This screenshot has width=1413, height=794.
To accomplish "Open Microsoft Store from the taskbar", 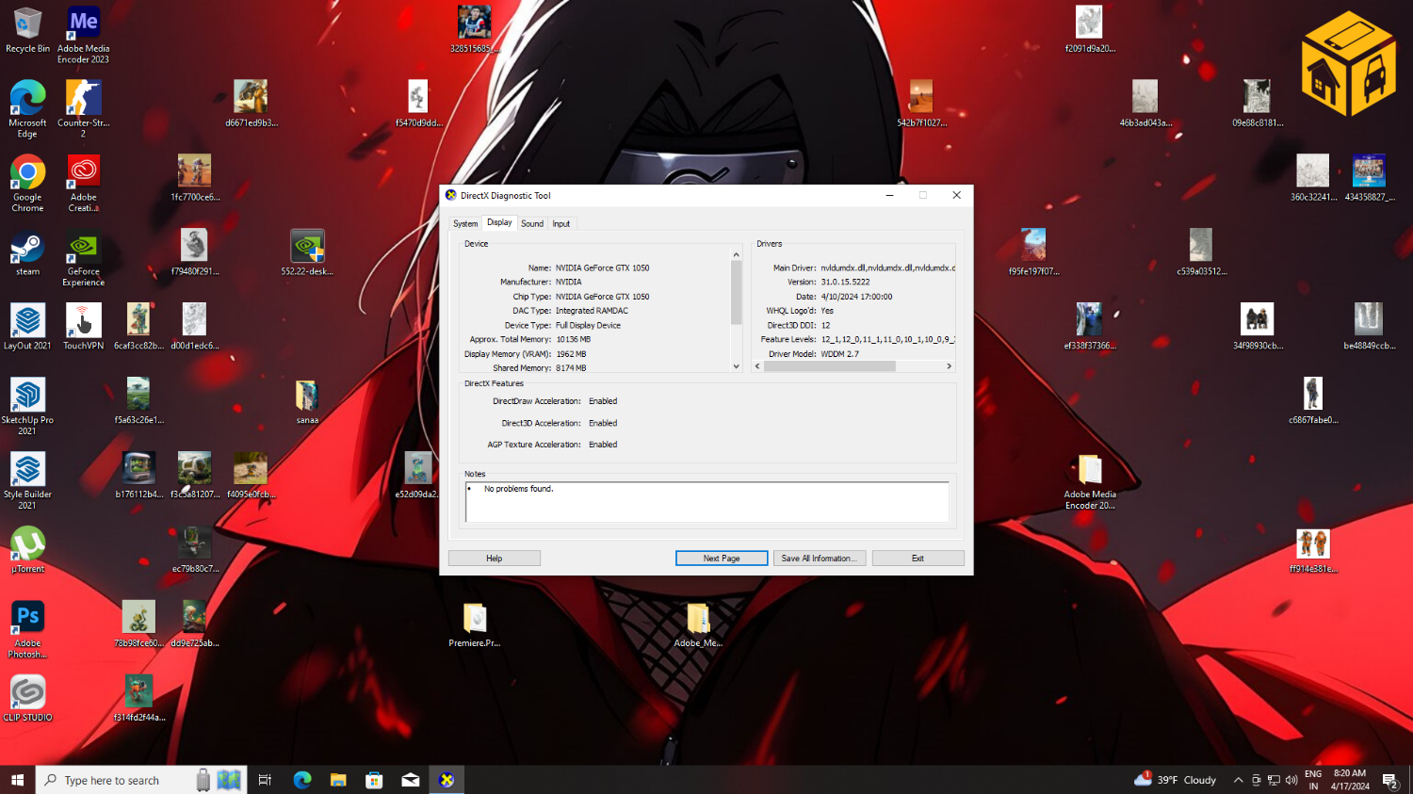I will click(374, 780).
